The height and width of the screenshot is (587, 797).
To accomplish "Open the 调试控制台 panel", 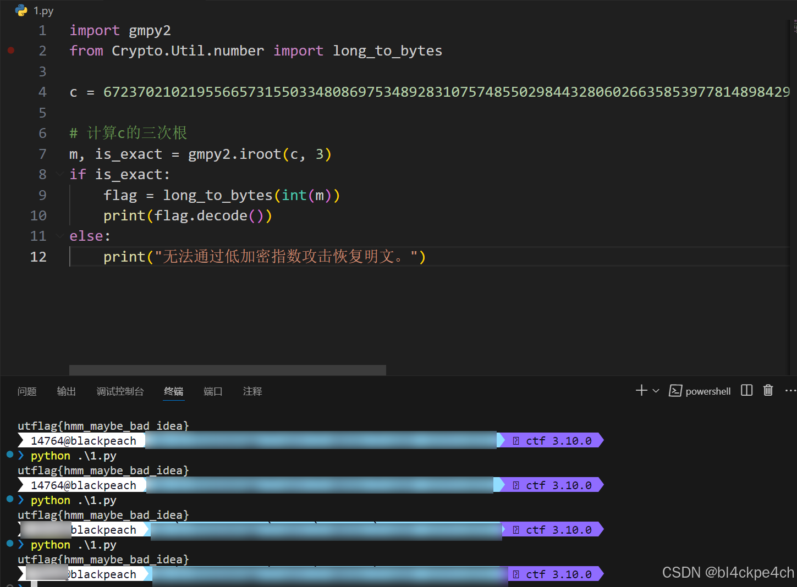I will (120, 391).
